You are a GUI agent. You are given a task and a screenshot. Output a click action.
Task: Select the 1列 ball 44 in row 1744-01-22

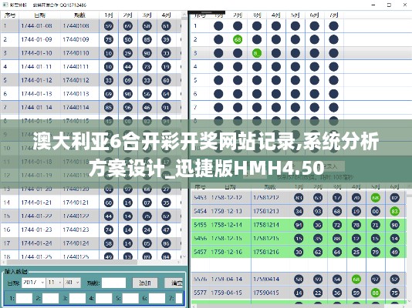[109, 216]
